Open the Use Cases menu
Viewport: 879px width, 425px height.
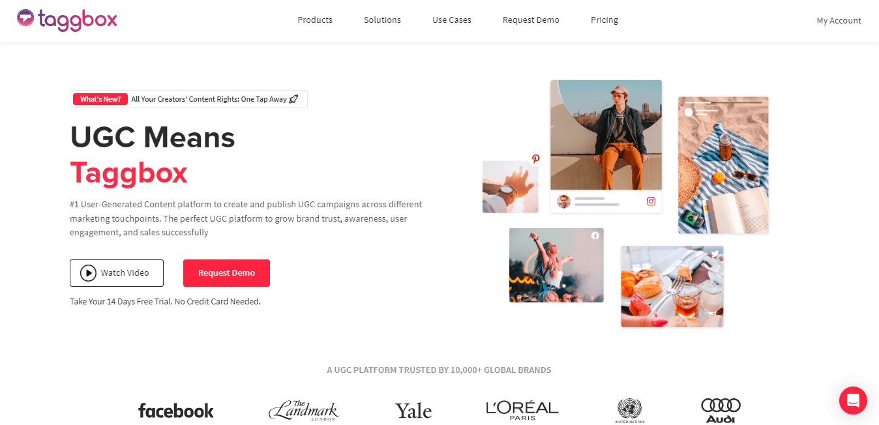pyautogui.click(x=451, y=20)
